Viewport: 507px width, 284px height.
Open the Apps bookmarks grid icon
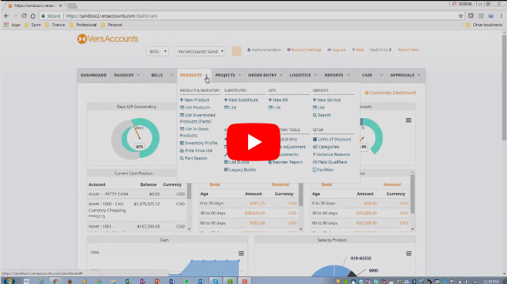click(x=6, y=25)
